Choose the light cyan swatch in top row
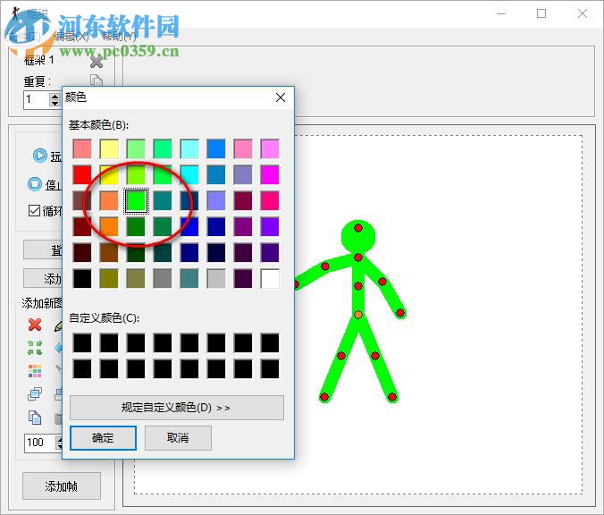The image size is (604, 515). [x=189, y=149]
